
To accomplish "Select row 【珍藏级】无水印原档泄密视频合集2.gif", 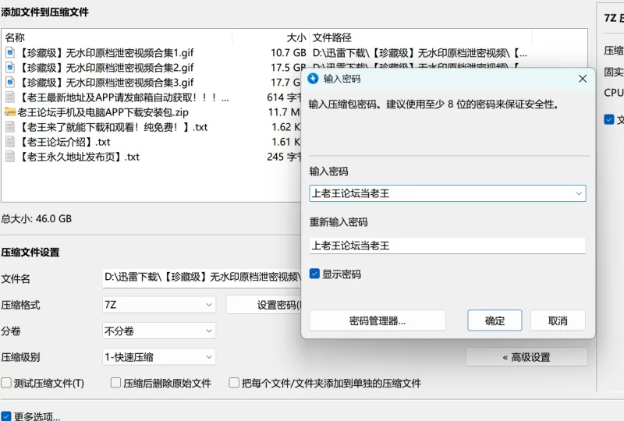I will pos(151,67).
